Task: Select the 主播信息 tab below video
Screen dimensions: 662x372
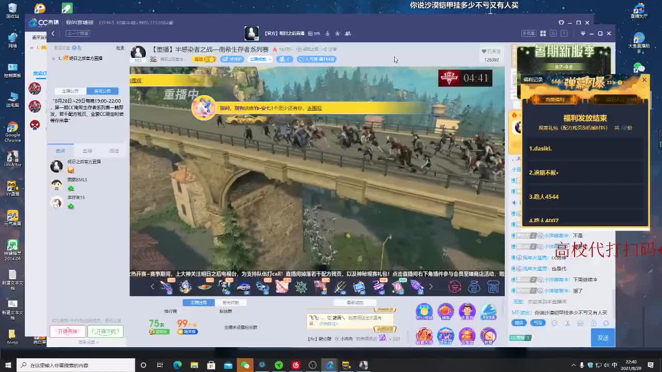Action: pyautogui.click(x=199, y=303)
